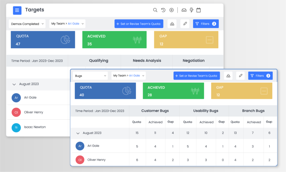Click Ari Gale avatar in Bugs window
286x172 pixels.
click(80, 146)
